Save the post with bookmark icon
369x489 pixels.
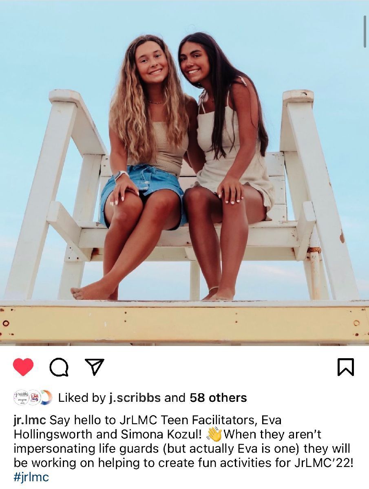pos(346,367)
